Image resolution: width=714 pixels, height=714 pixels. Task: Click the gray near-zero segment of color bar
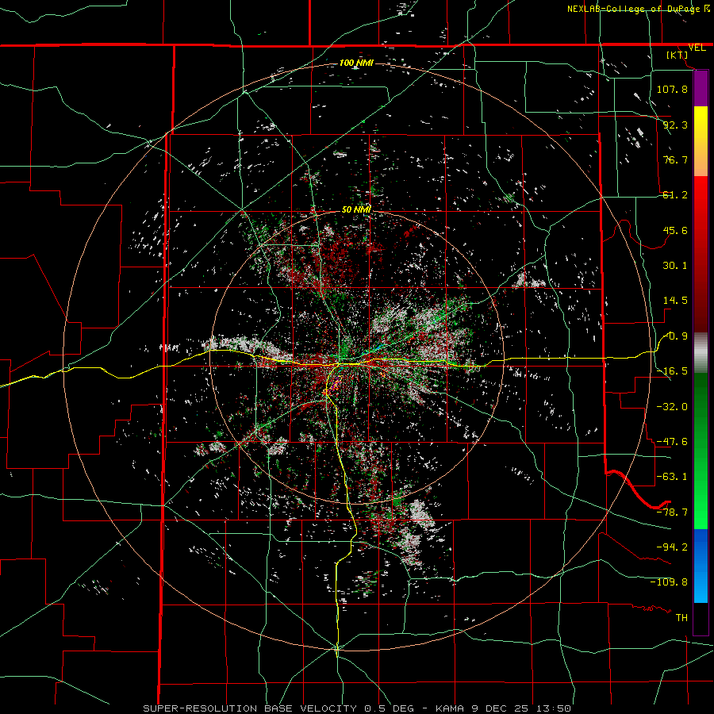[x=701, y=353]
